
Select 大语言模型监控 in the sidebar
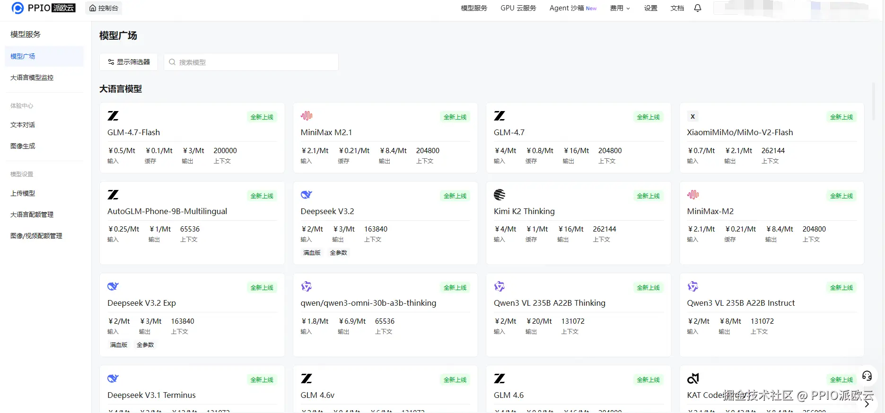[32, 77]
